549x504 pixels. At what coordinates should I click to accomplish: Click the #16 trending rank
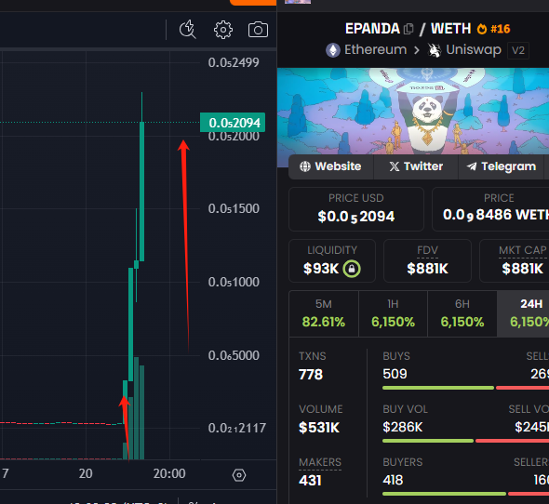coord(501,29)
